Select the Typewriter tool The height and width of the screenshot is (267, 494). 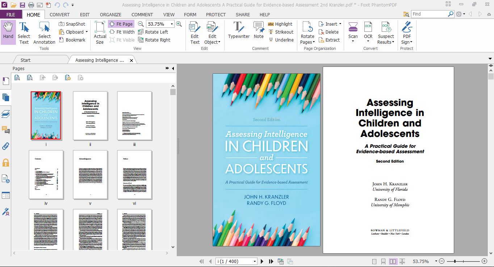[x=239, y=30]
